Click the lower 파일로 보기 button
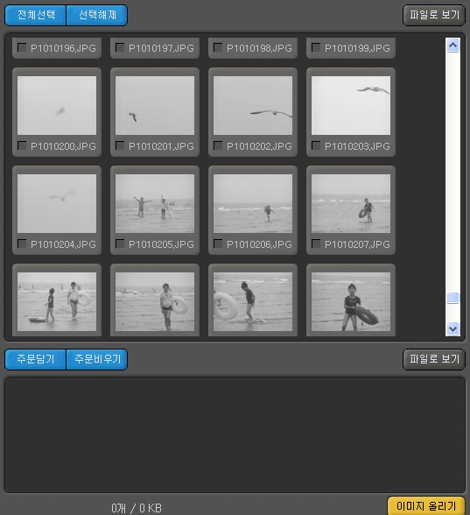 (434, 359)
